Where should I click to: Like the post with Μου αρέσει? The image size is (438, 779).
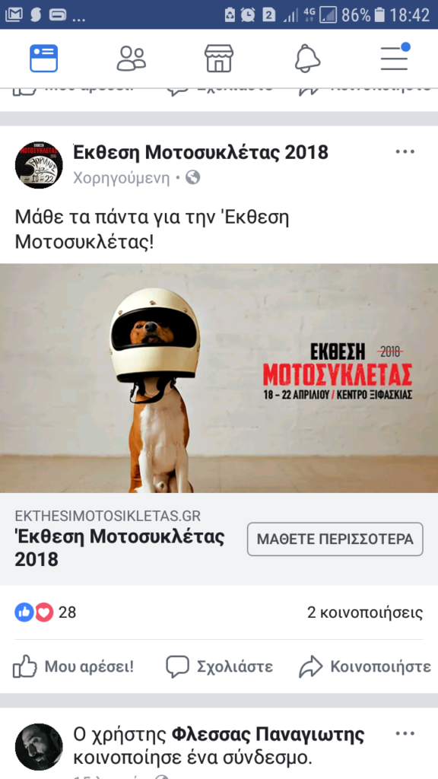(73, 666)
